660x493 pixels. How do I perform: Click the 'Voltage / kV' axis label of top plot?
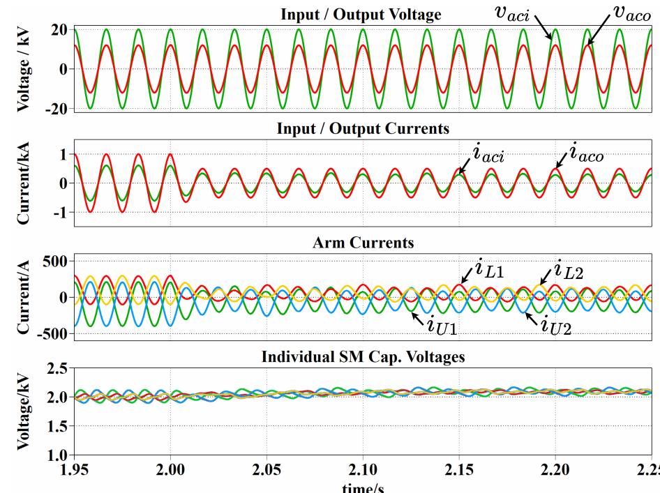pos(24,70)
